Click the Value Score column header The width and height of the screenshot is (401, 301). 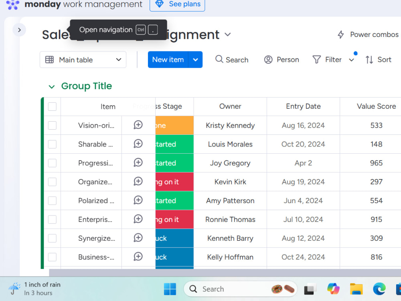tap(376, 106)
